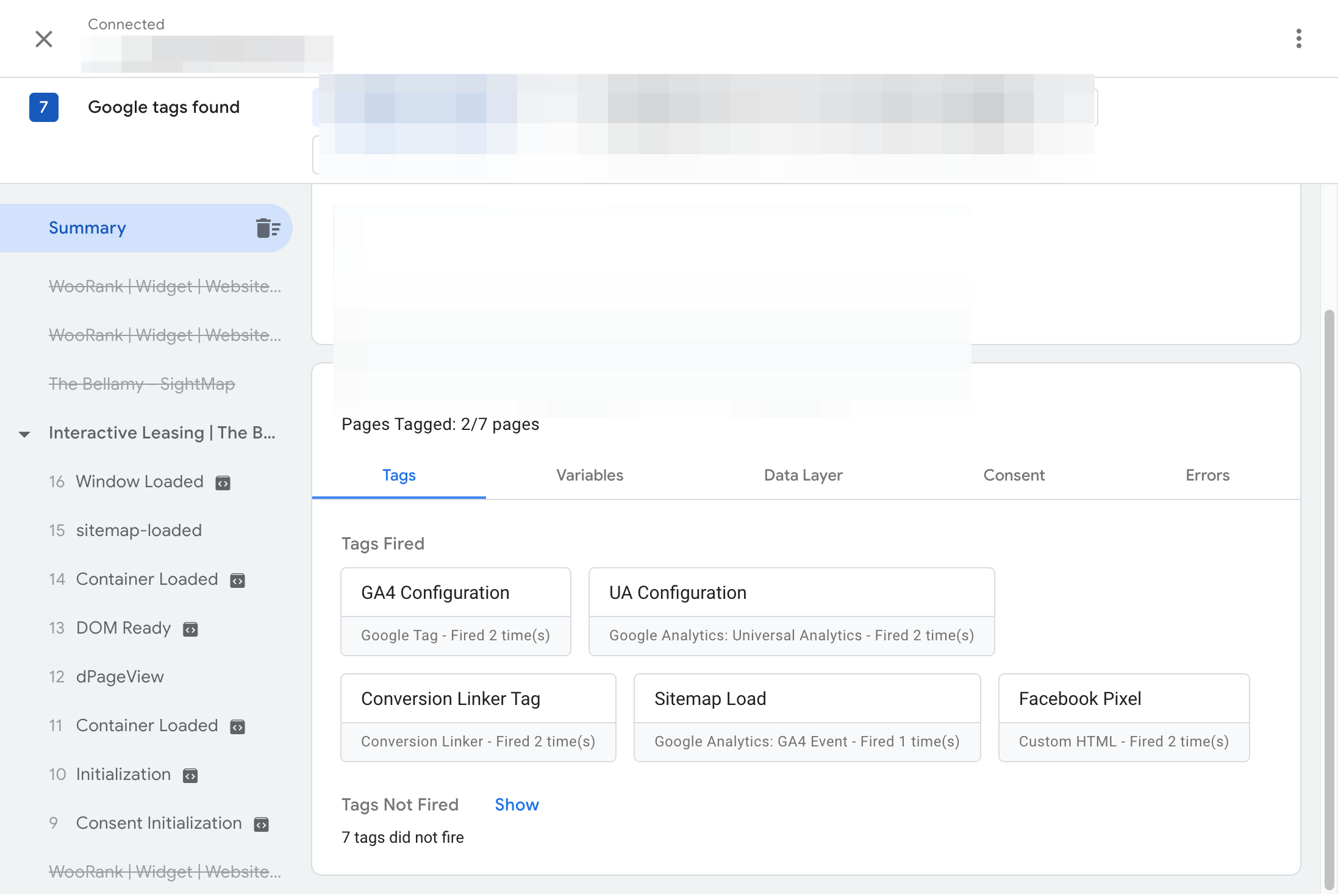Screen dimensions: 1338x894
Task: Collapse the Interactive Leasing page group
Action: [x=24, y=434]
